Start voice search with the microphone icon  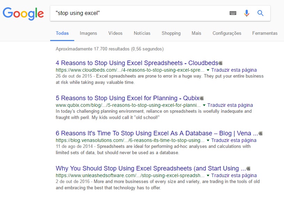[x=246, y=13]
